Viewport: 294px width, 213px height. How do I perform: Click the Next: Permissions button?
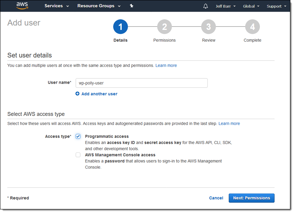coord(252,198)
